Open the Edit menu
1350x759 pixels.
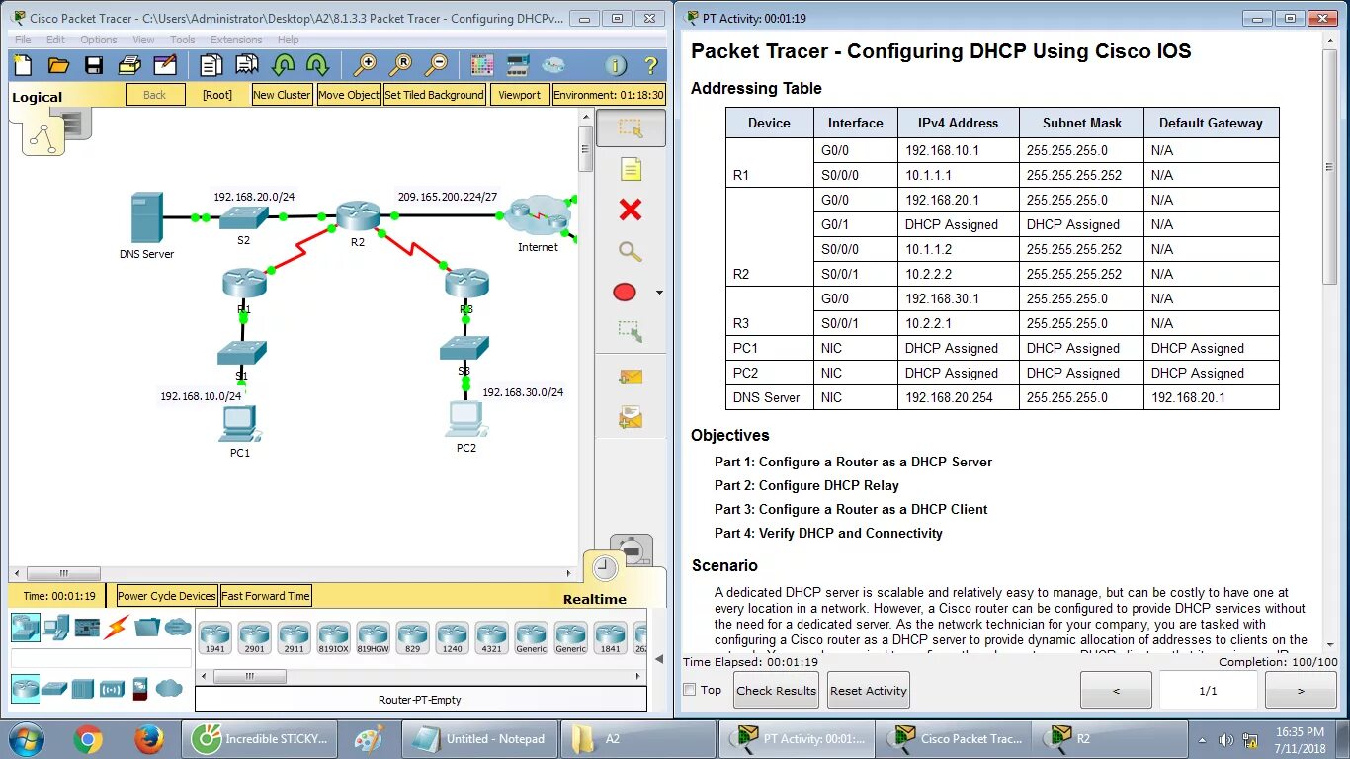point(55,40)
